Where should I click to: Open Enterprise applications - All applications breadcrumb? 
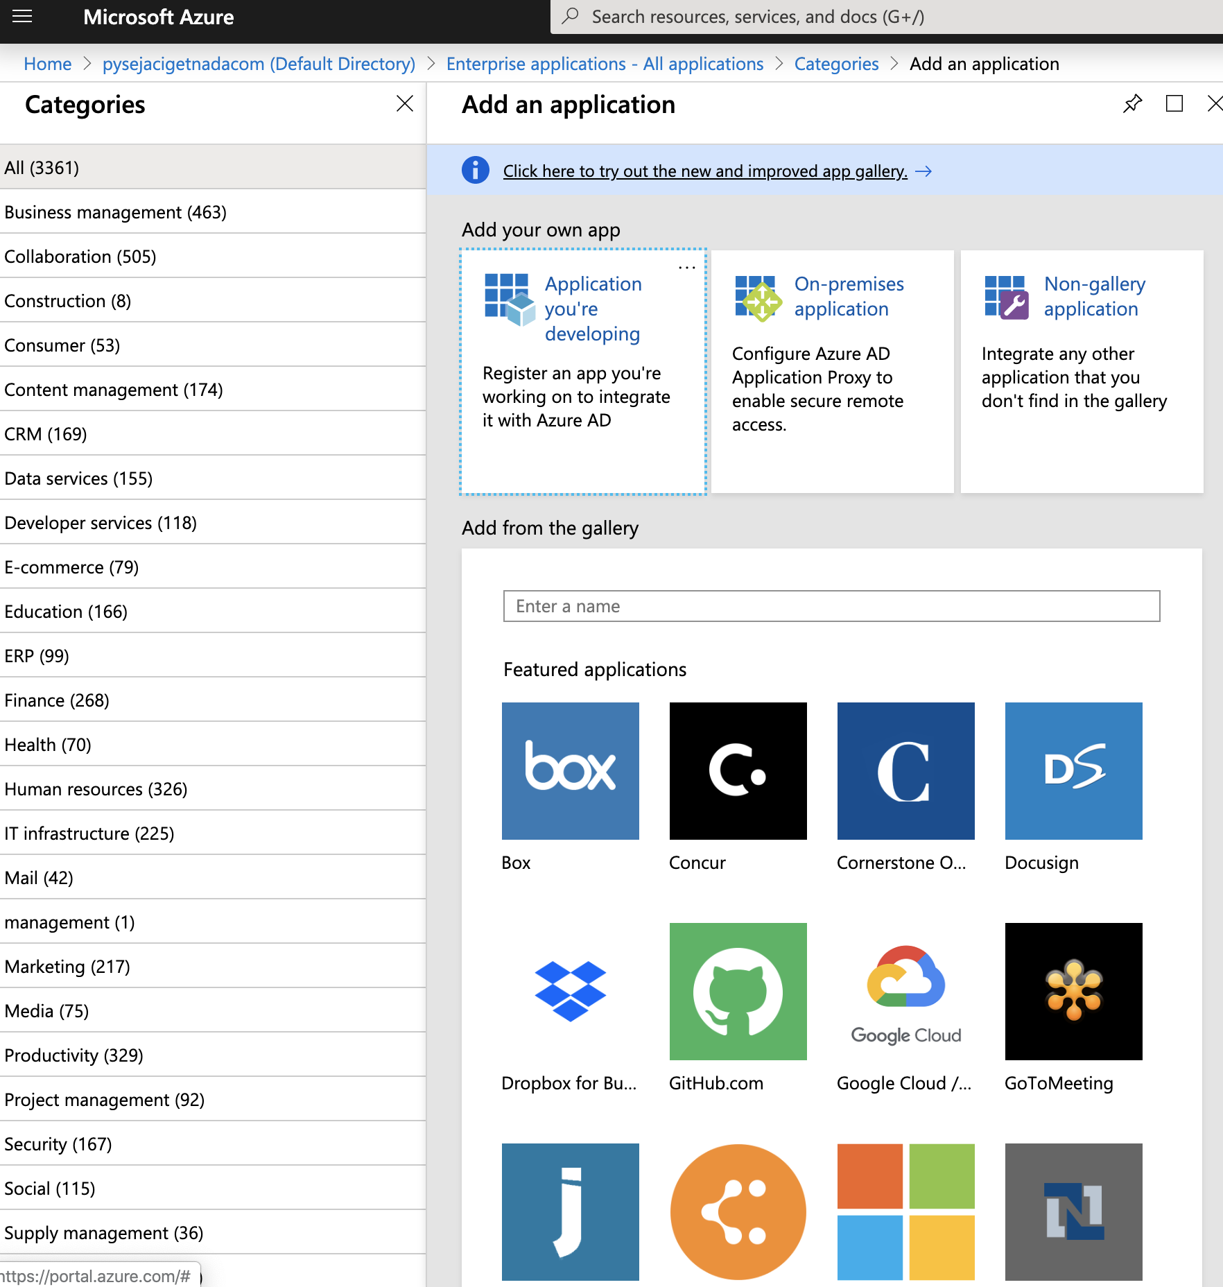[605, 64]
